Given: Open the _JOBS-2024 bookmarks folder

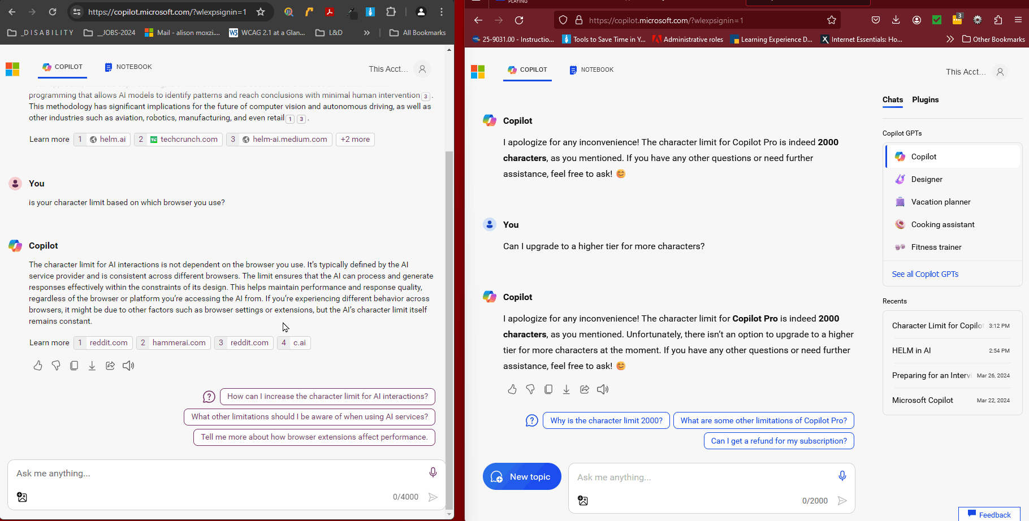Looking at the screenshot, I should coord(110,33).
